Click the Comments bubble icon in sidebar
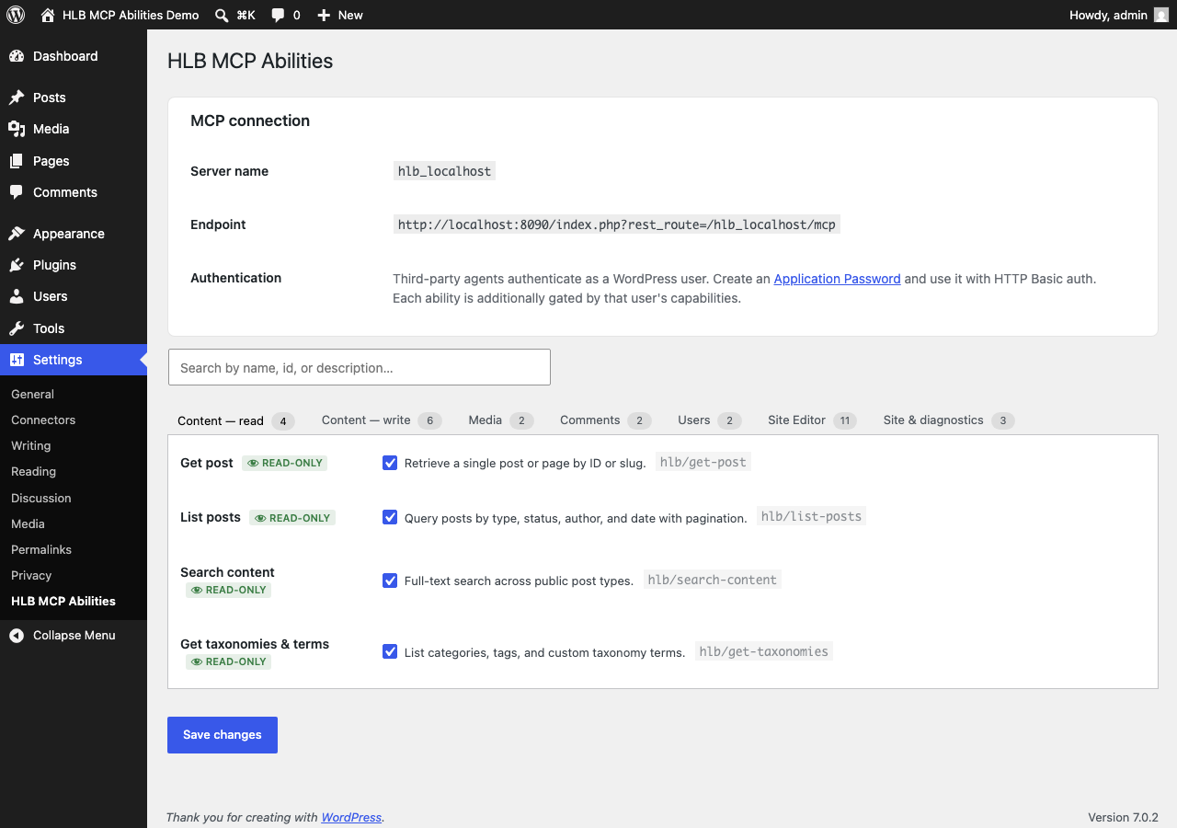Image resolution: width=1177 pixels, height=828 pixels. coord(17,192)
